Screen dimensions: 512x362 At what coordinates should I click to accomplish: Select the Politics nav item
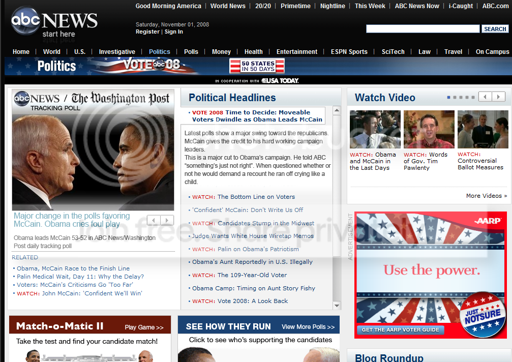click(159, 51)
